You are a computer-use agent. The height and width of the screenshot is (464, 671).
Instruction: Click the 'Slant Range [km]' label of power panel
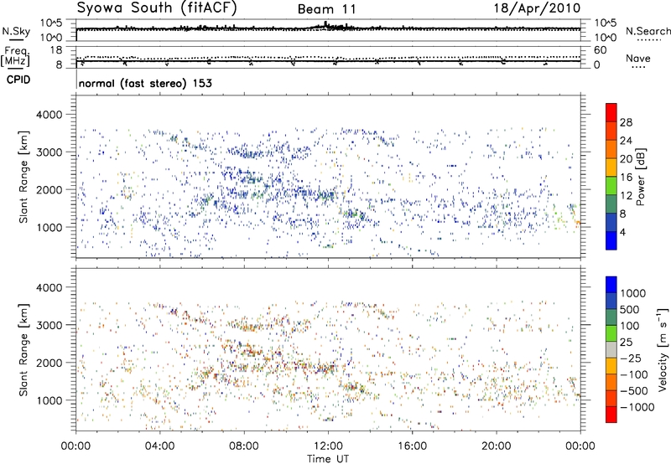coord(23,177)
